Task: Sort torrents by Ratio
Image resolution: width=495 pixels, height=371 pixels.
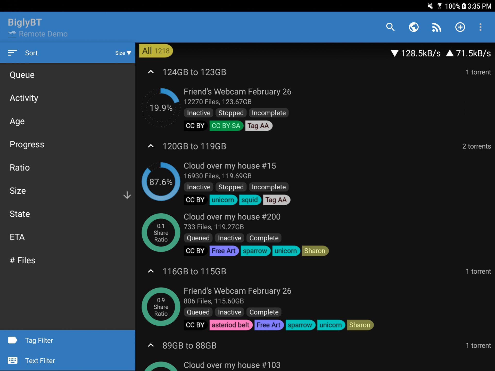Action: (20, 167)
